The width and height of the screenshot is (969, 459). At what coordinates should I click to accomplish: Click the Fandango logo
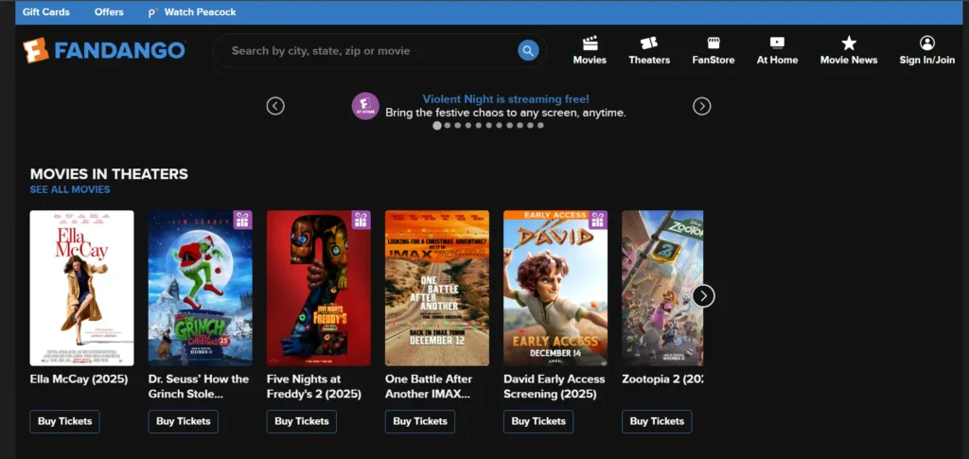104,50
